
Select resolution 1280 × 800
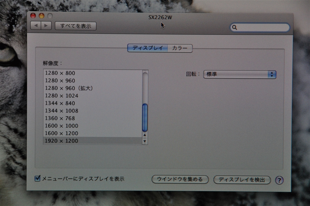click(x=93, y=73)
